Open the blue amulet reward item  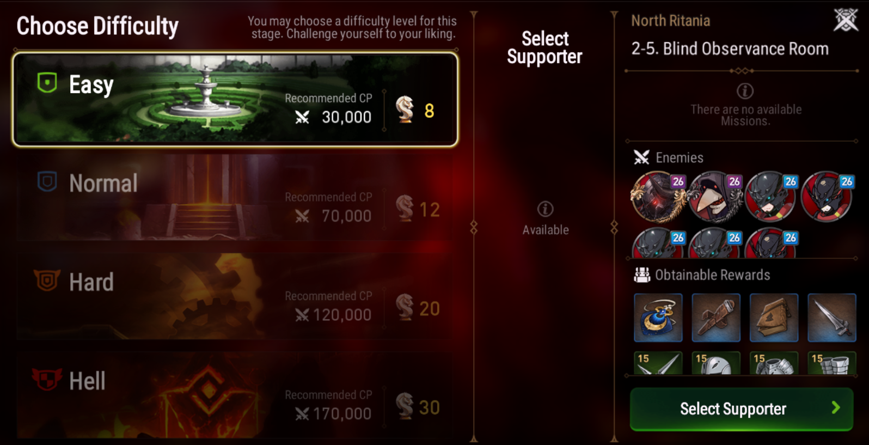[x=658, y=318]
